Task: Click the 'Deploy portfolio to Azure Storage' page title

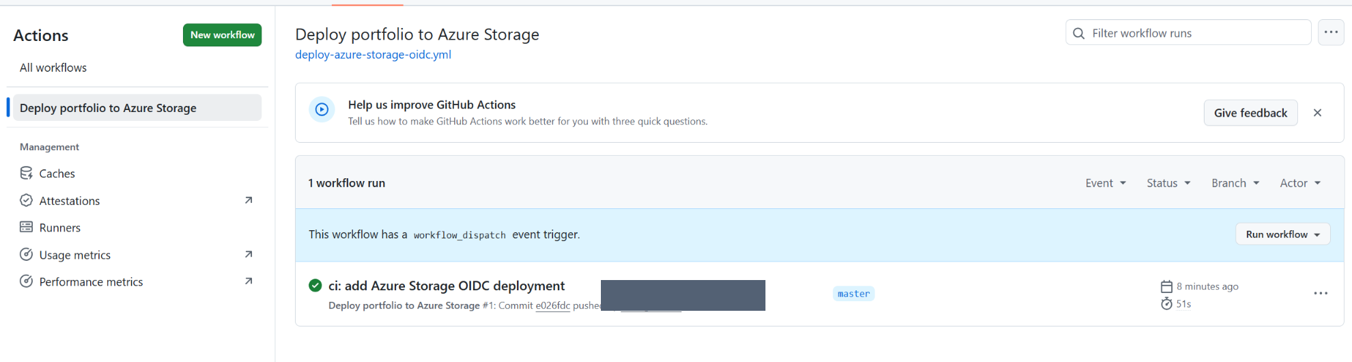Action: tap(417, 34)
